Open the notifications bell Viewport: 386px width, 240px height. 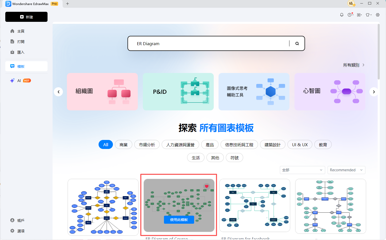point(341,15)
